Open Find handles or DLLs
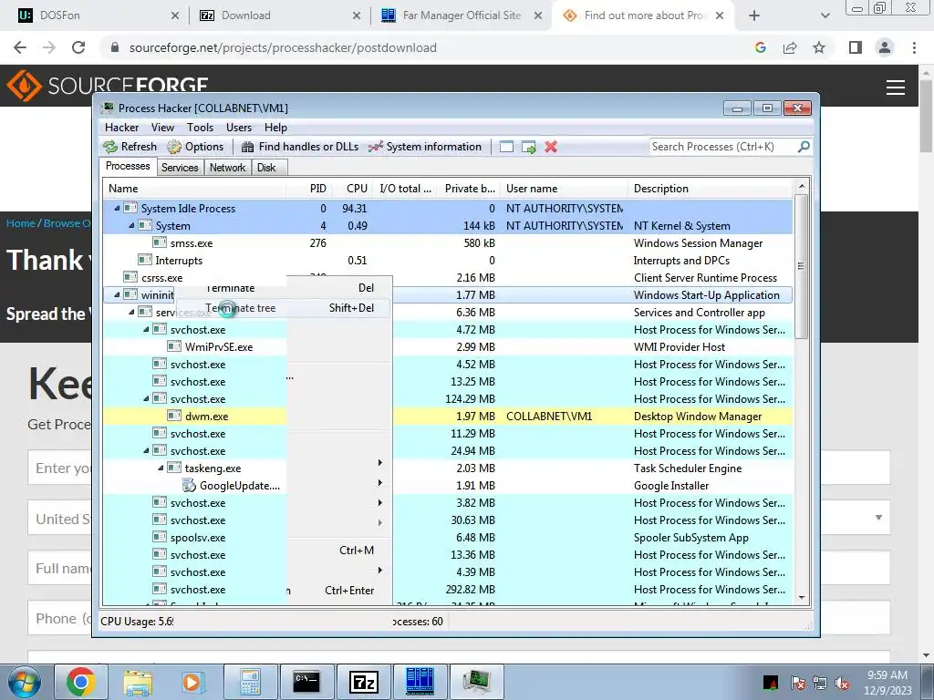934x700 pixels. pyautogui.click(x=300, y=147)
